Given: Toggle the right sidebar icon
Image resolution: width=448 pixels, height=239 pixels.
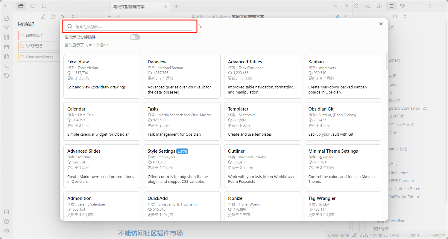Looking at the screenshot, I should click(345, 6).
